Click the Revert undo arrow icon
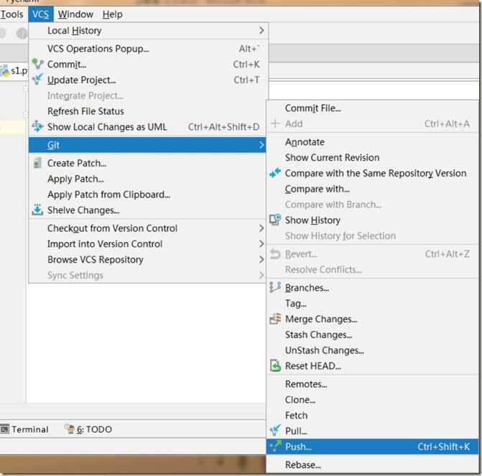Image resolution: width=482 pixels, height=476 pixels. pyautogui.click(x=275, y=254)
